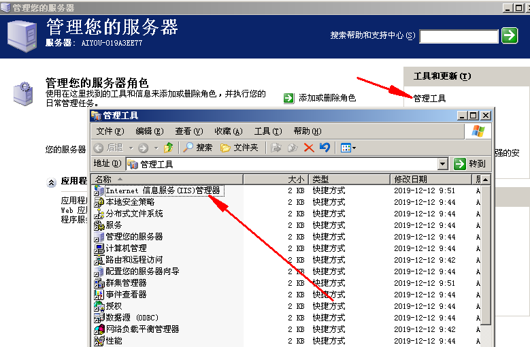Click the 管理工具 link under 工具和更新
530x347 pixels.
point(429,99)
